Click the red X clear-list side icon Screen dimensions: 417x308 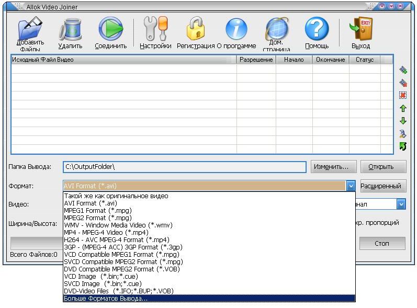click(x=403, y=95)
